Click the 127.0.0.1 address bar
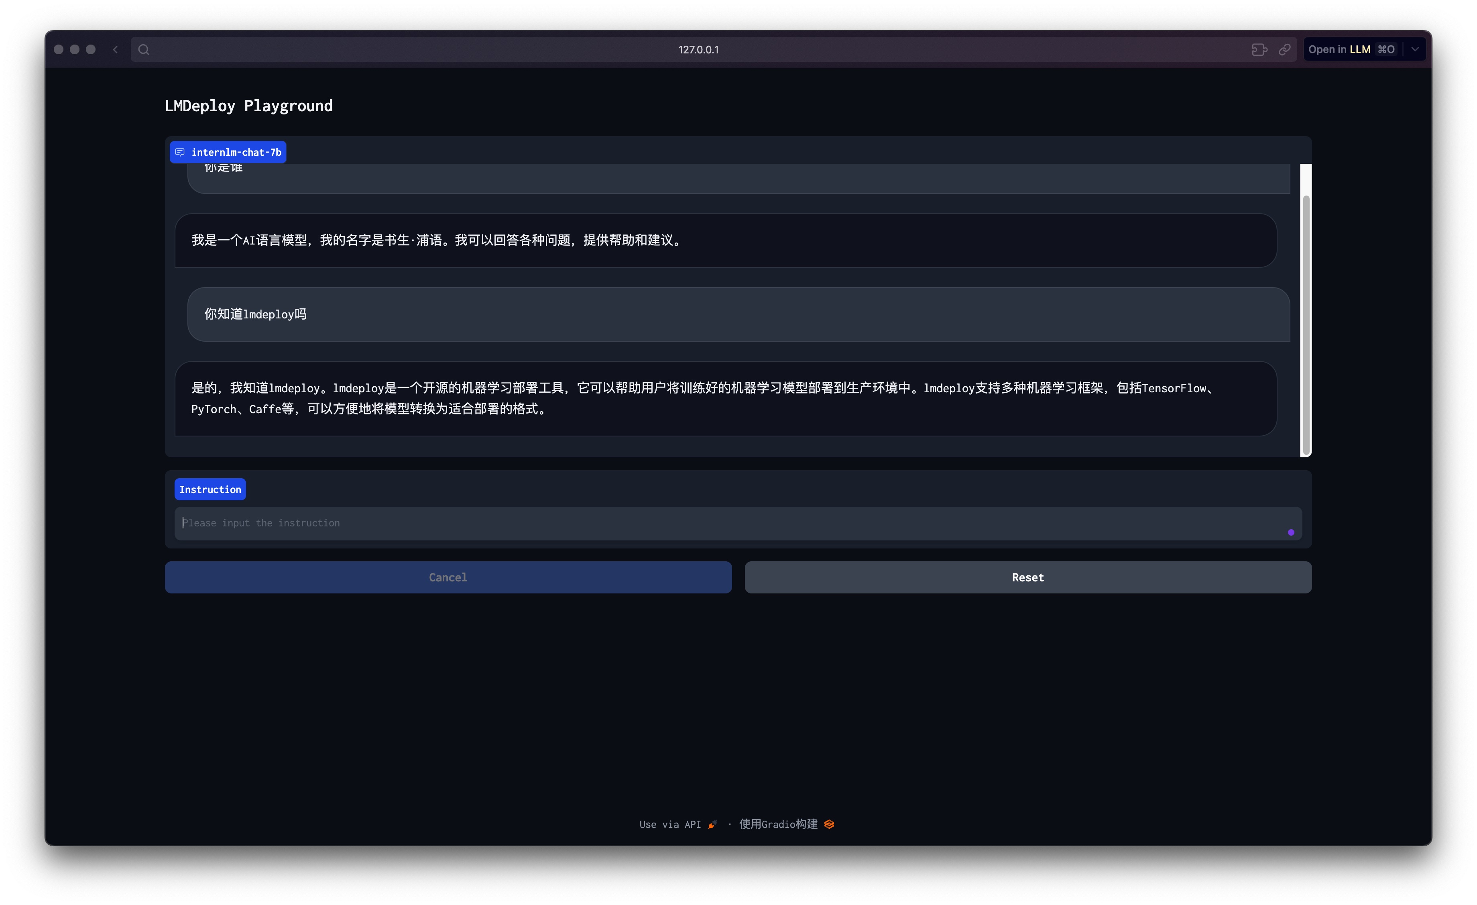1477x905 pixels. point(698,49)
